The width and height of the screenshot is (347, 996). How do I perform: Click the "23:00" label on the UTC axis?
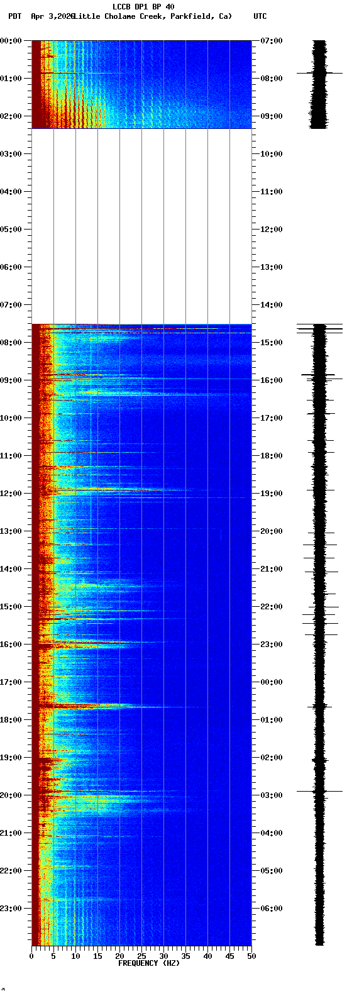[272, 645]
